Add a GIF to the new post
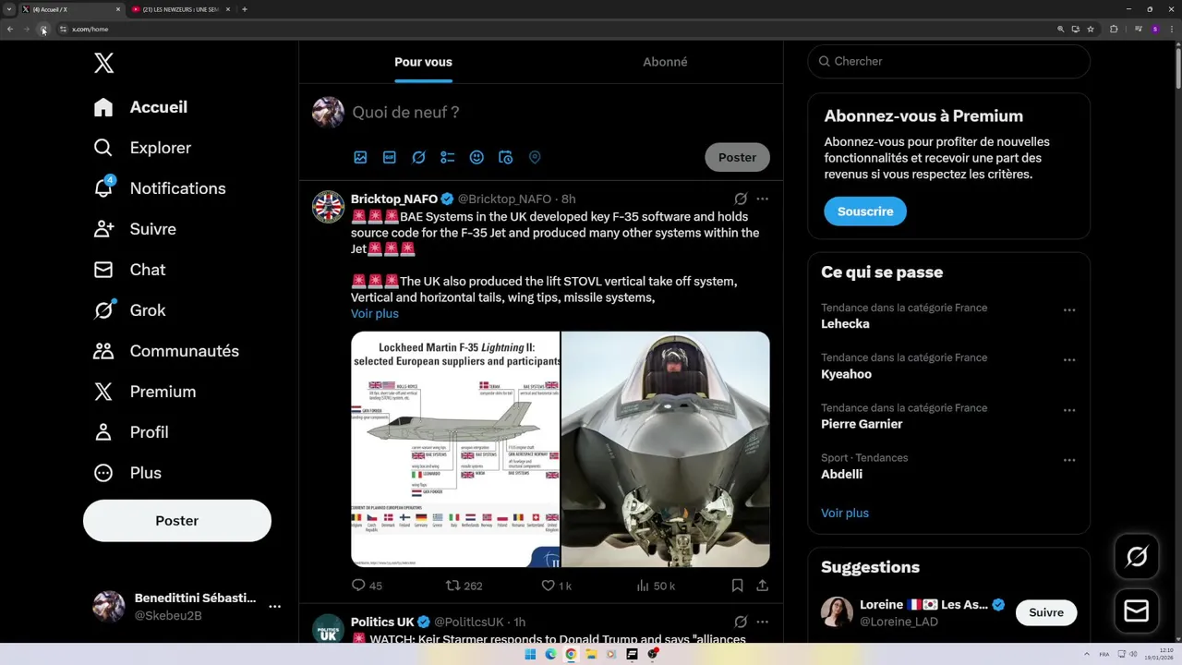The height and width of the screenshot is (665, 1182). 390,158
